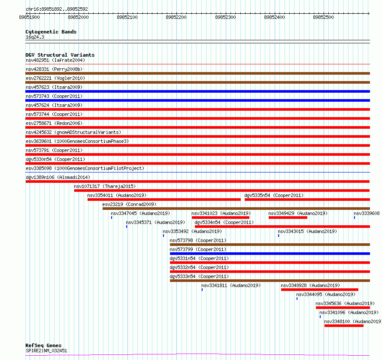Click the chr16:89851892..89852592 region label
382x360 pixels.
pyautogui.click(x=57, y=9)
